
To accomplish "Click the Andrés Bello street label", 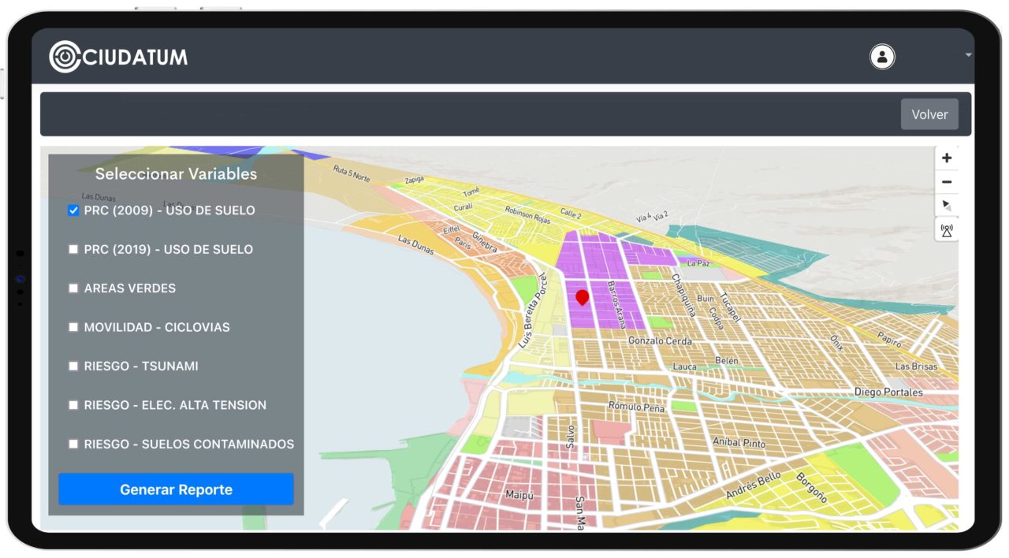I will point(753,485).
